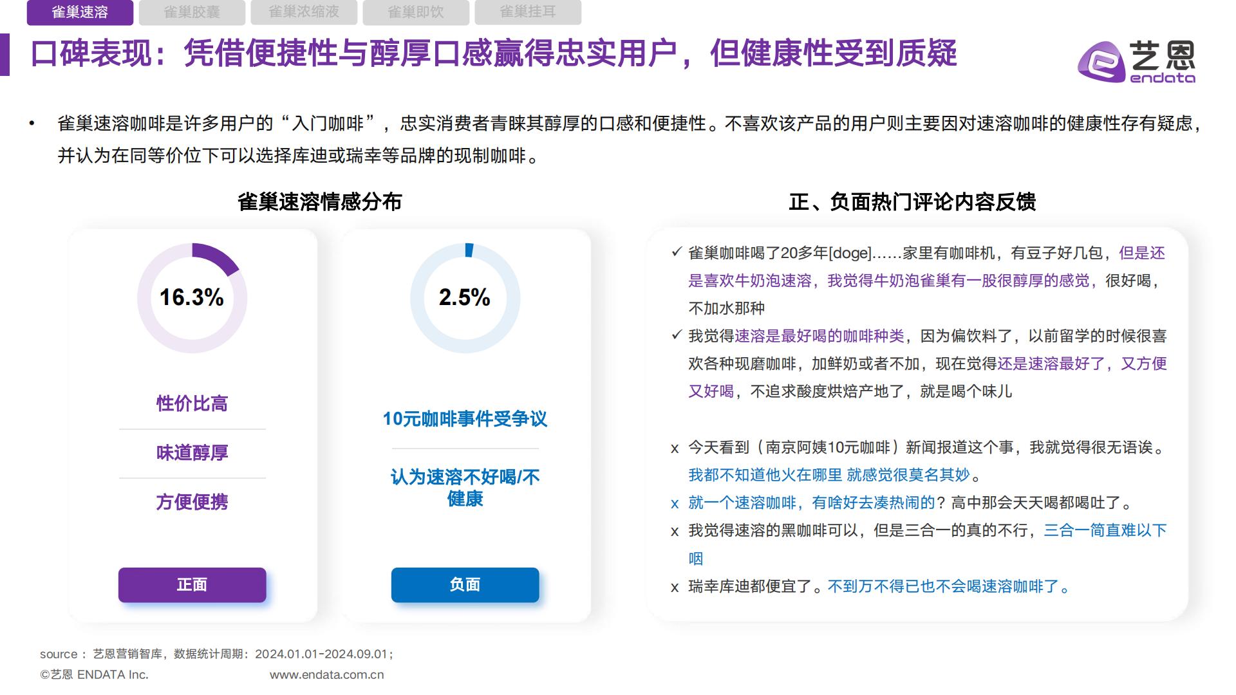
Task: Expand the 10元咖啡事件受争议 section
Action: coord(465,420)
